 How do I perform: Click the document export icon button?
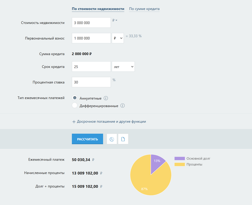pos(123,139)
